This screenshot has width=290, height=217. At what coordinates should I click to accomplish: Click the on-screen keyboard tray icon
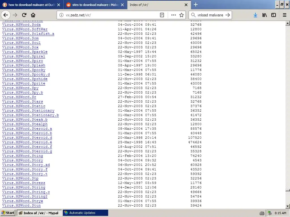click(x=262, y=213)
